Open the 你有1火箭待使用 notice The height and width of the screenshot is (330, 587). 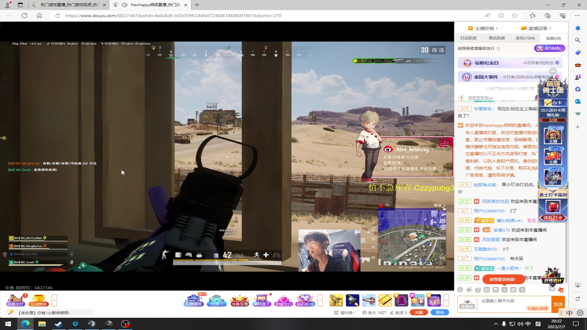pos(44,313)
